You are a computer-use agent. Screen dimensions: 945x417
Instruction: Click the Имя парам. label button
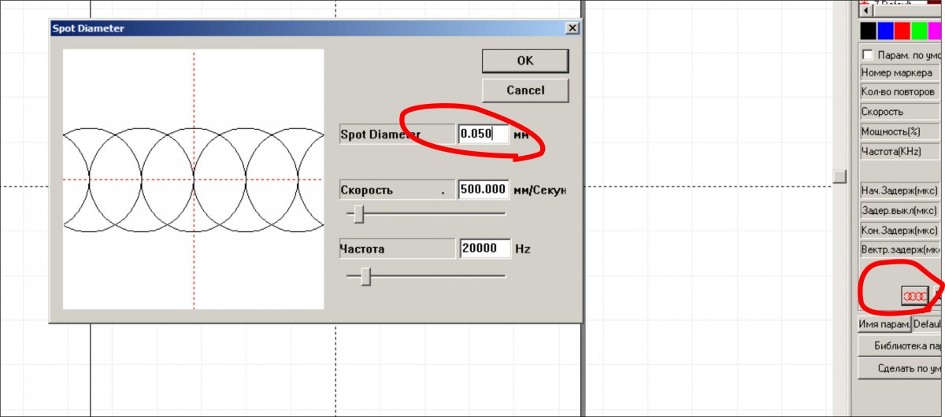pos(884,324)
